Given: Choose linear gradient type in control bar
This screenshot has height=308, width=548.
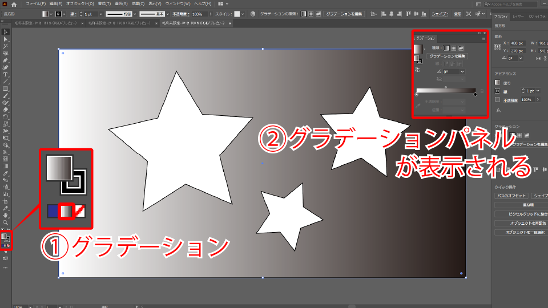Looking at the screenshot, I should (x=303, y=14).
